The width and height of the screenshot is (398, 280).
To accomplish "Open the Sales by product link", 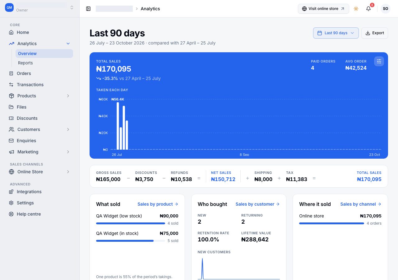I will 158,204.
